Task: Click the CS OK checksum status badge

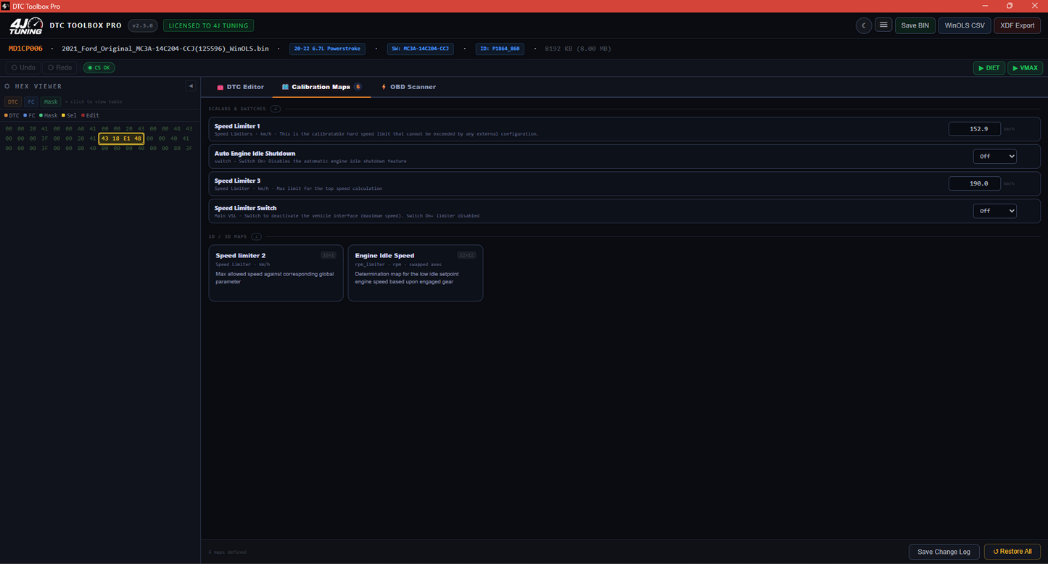Action: pos(99,67)
